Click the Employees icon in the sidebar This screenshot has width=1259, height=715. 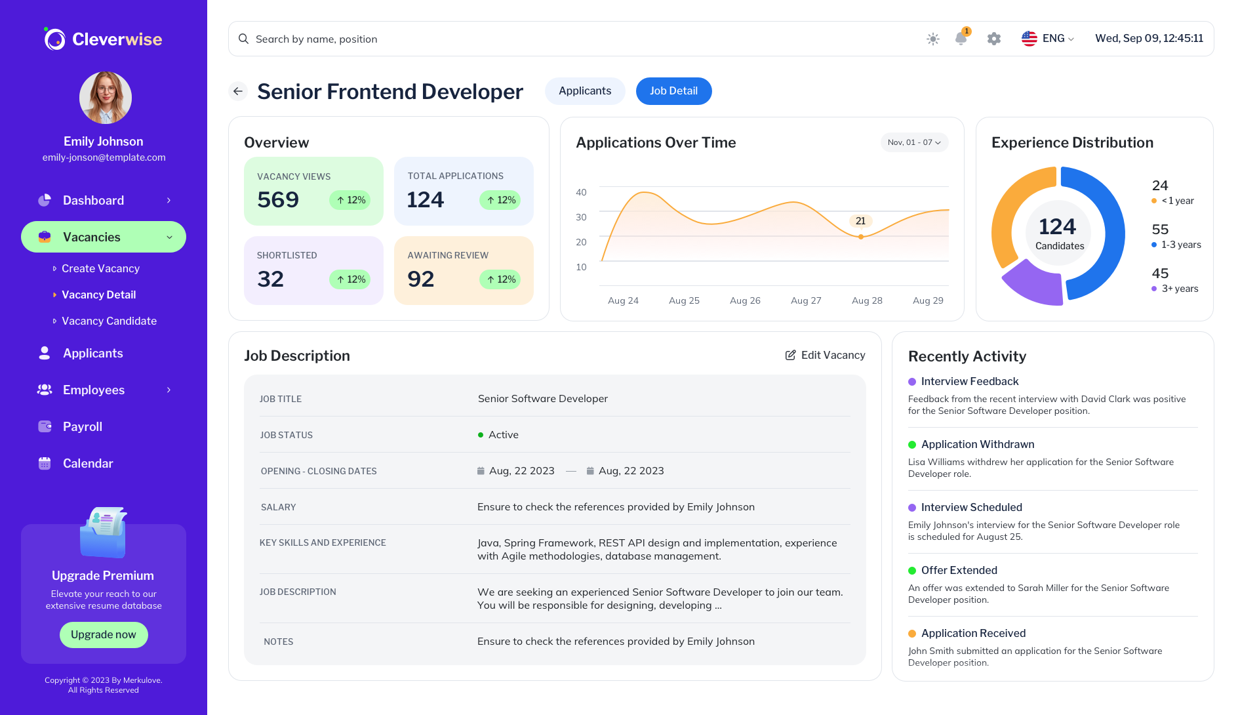tap(44, 390)
